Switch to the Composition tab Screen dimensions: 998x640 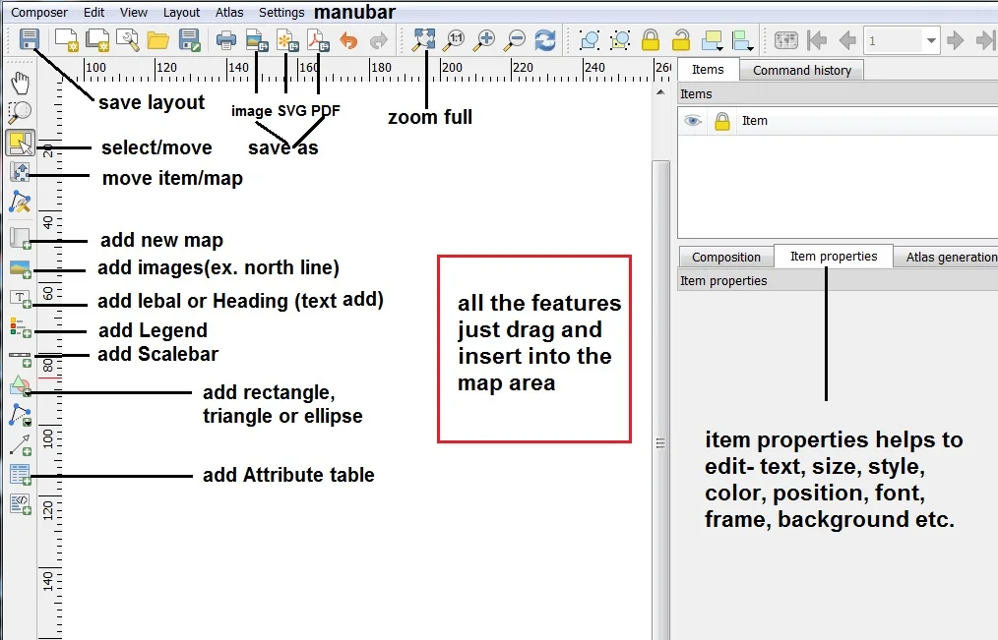726,257
